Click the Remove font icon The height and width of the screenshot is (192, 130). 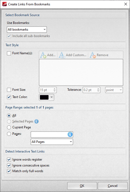(93, 55)
